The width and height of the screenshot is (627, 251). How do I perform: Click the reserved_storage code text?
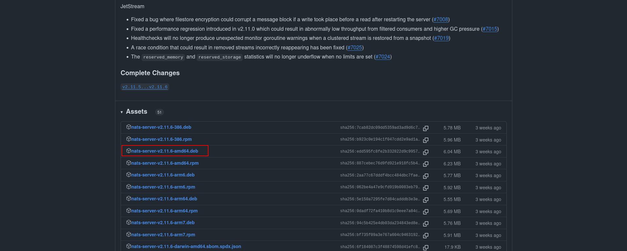[220, 57]
